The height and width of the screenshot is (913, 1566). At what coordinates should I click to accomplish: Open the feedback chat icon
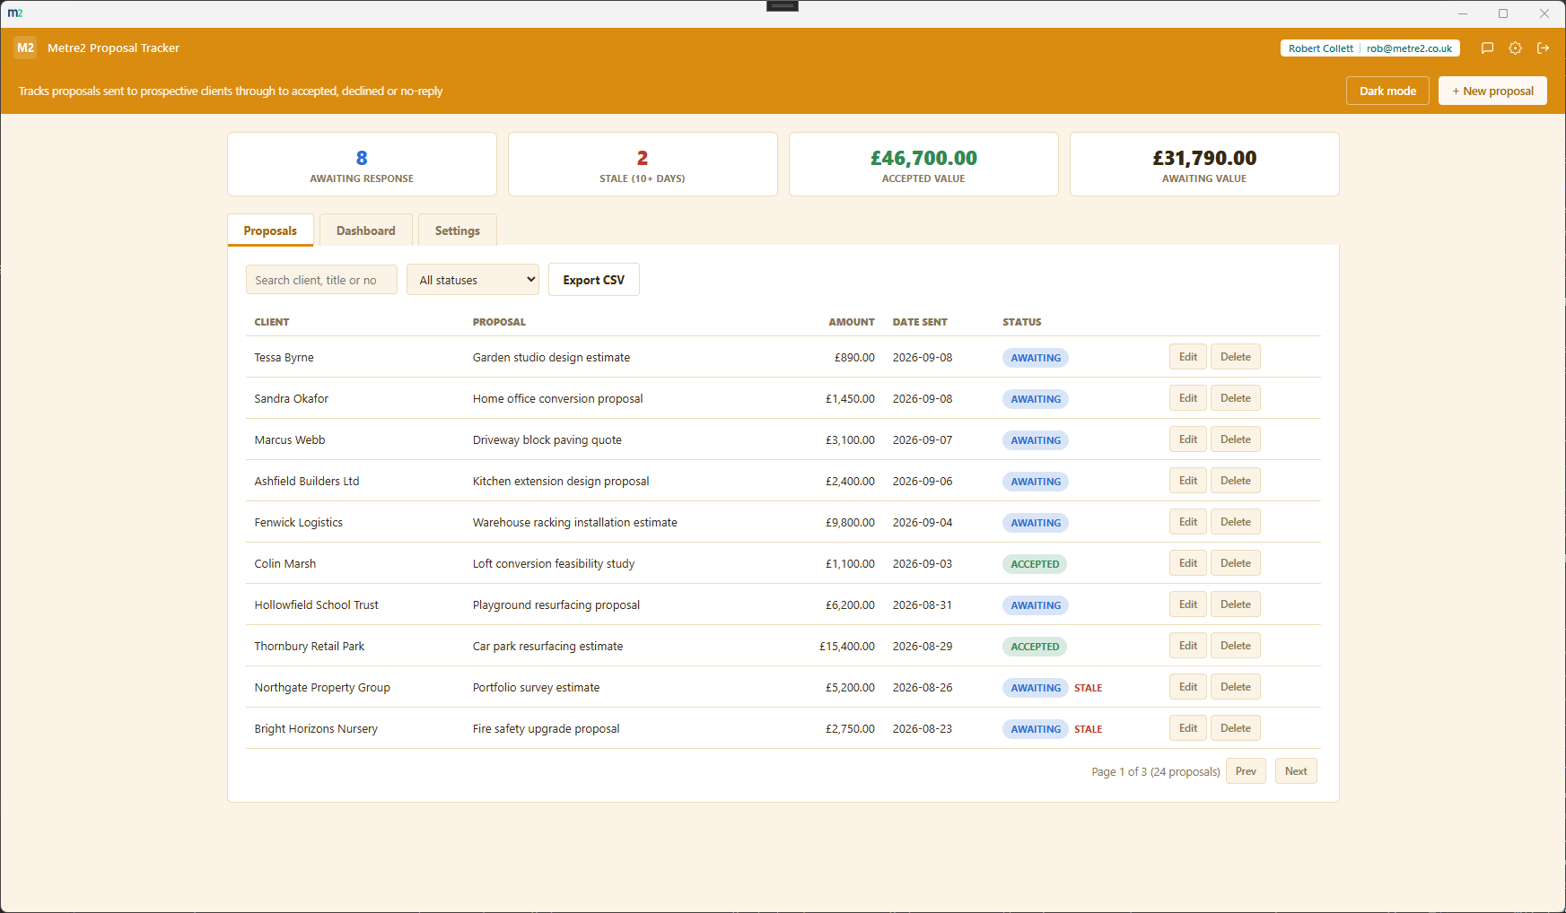[x=1487, y=48]
